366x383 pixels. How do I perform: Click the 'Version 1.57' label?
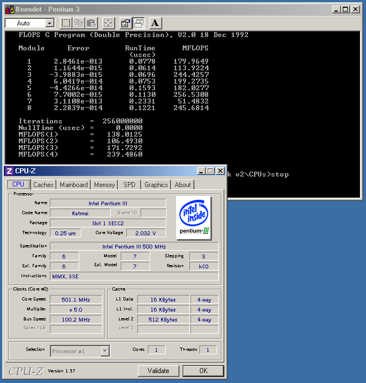pyautogui.click(x=61, y=371)
